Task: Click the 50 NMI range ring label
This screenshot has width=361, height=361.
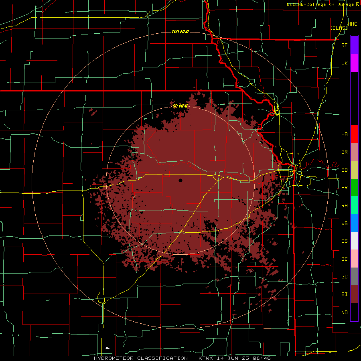Action: tap(180, 106)
